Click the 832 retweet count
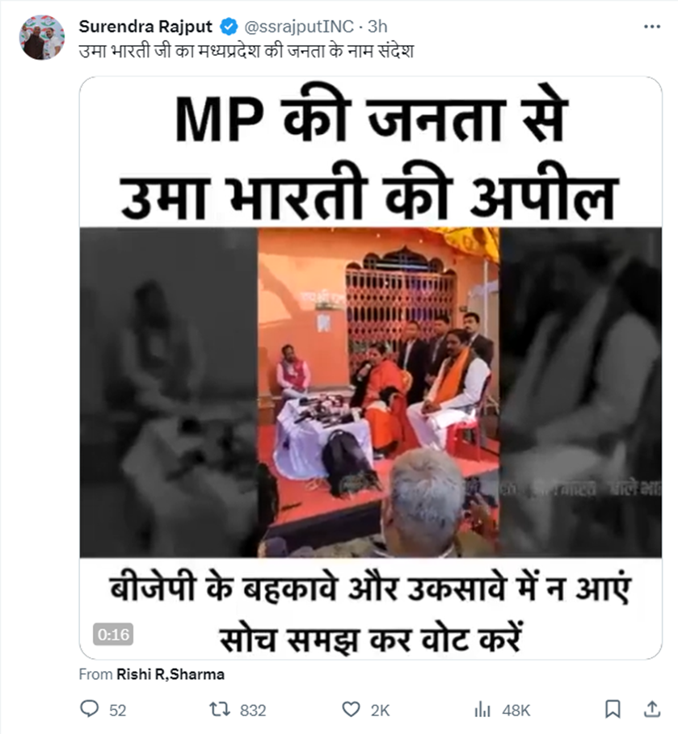 [x=253, y=711]
